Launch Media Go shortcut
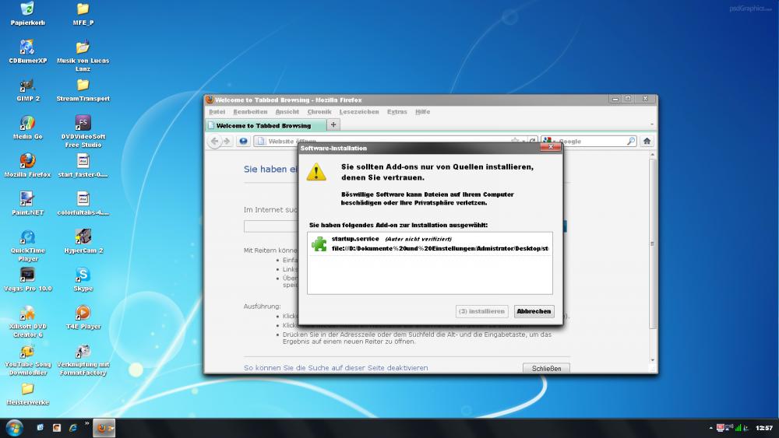 click(x=27, y=128)
